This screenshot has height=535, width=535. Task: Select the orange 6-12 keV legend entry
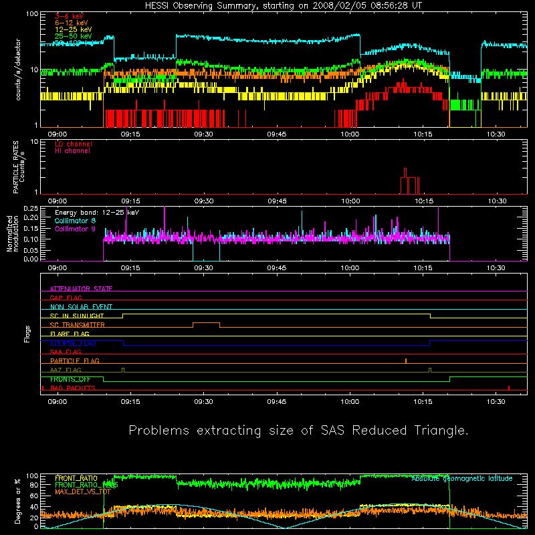(72, 23)
